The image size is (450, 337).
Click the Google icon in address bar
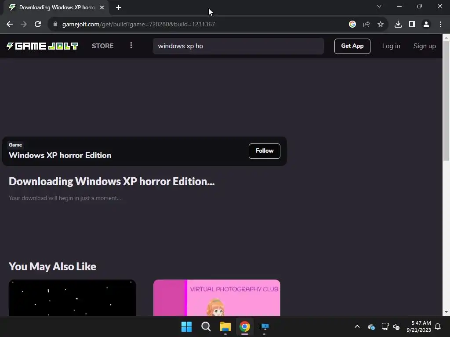tap(352, 25)
